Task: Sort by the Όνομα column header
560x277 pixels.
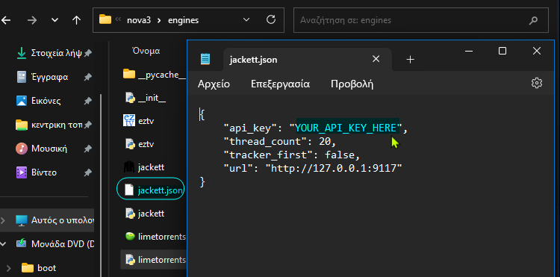Action: pyautogui.click(x=146, y=51)
